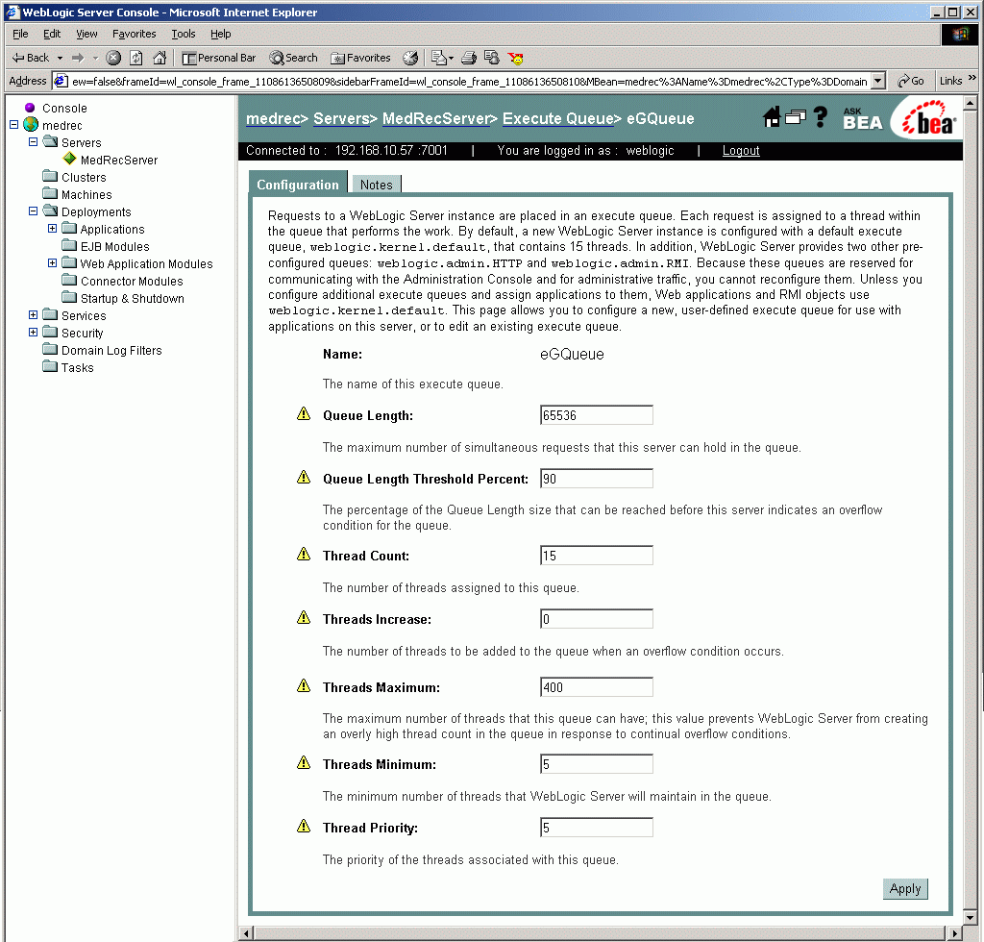Screen dimensions: 984x942
Task: Open help with the question mark icon
Action: coord(820,116)
